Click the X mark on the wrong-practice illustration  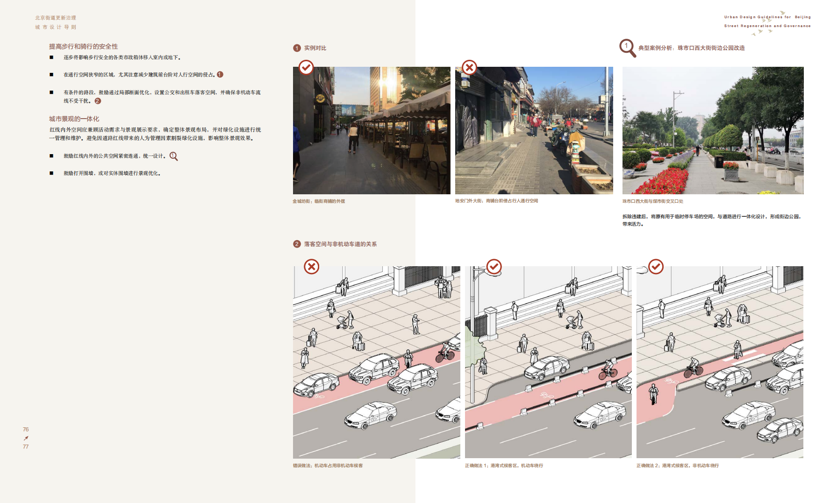point(312,267)
